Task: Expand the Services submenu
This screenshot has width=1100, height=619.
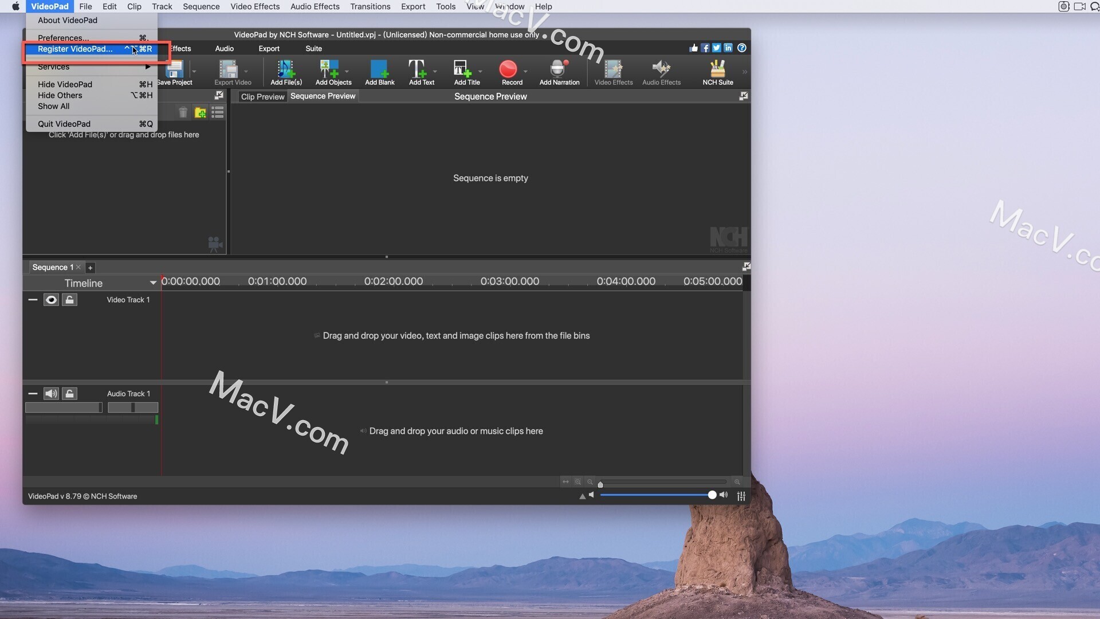Action: pyautogui.click(x=92, y=66)
